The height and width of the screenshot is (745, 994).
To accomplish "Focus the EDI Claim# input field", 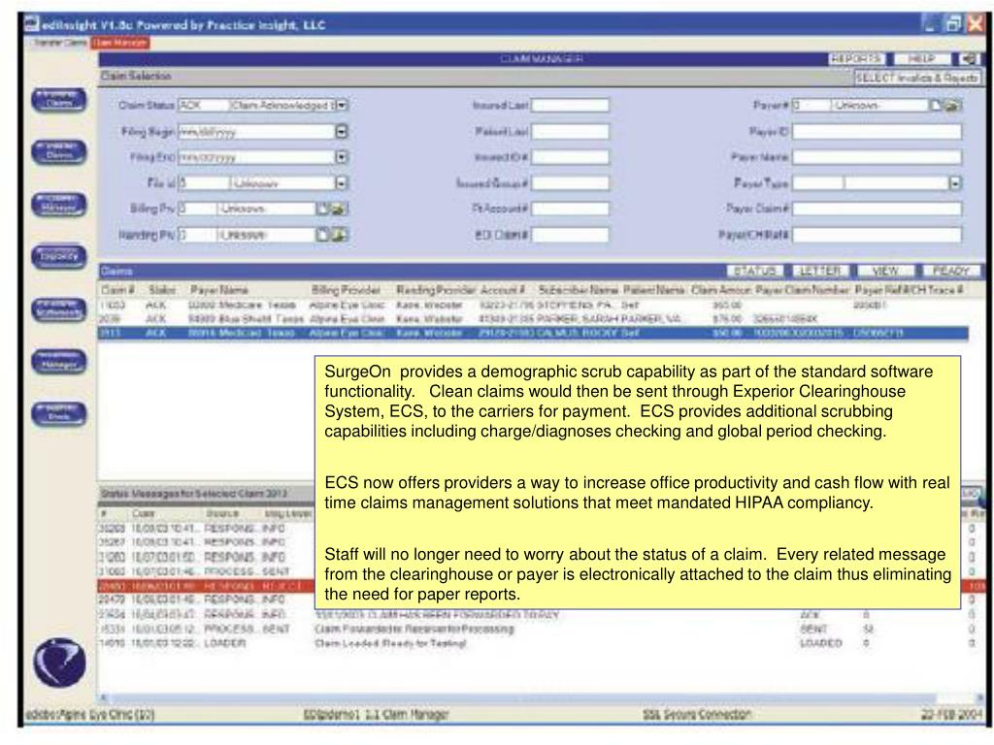I will click(570, 235).
